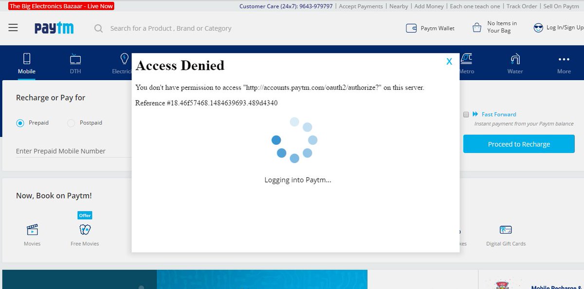Click Enter Prepaid Mobile Number field
The width and height of the screenshot is (584, 289).
(x=74, y=151)
